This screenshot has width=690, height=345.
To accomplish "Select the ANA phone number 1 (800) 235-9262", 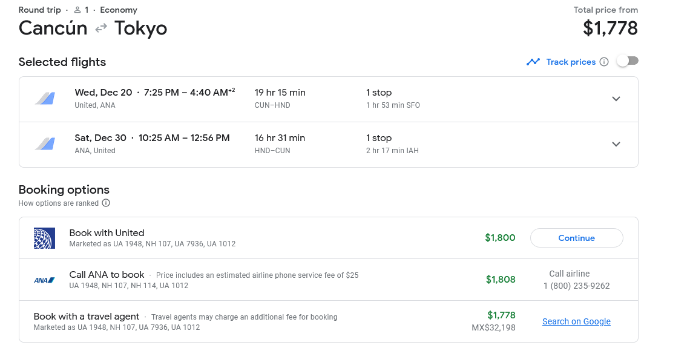I will 576,286.
